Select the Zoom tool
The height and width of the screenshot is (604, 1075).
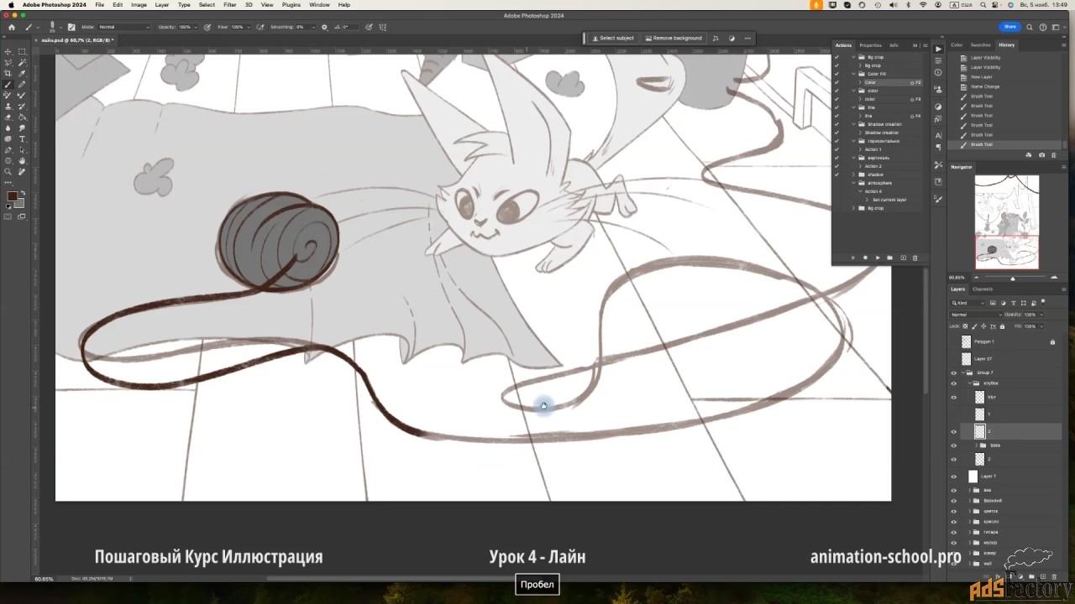(8, 172)
